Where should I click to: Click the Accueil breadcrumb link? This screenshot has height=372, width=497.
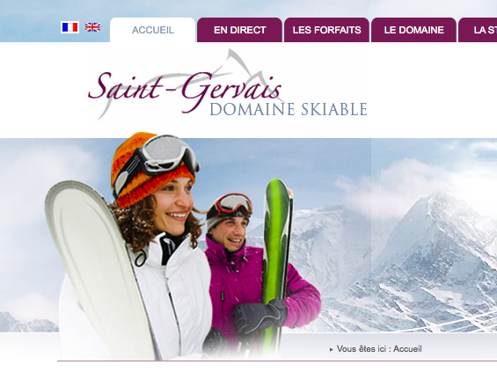407,349
